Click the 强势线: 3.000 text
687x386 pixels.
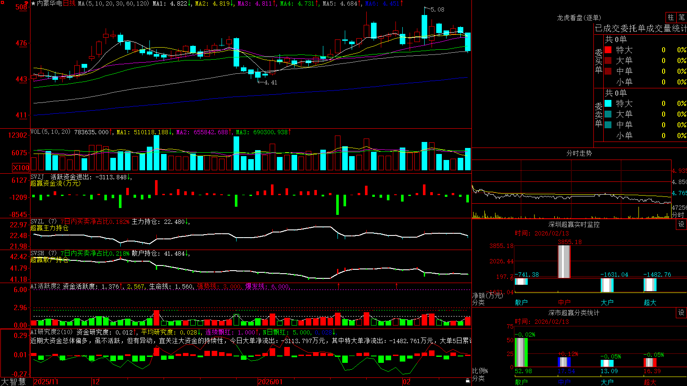[x=219, y=286]
